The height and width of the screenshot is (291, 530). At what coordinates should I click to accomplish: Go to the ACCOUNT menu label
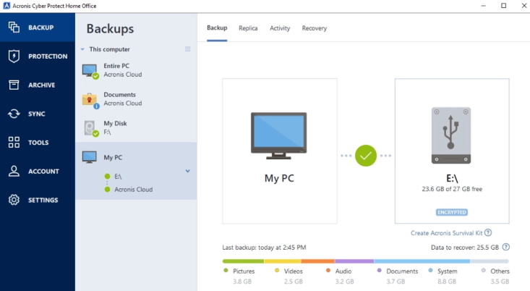43,172
